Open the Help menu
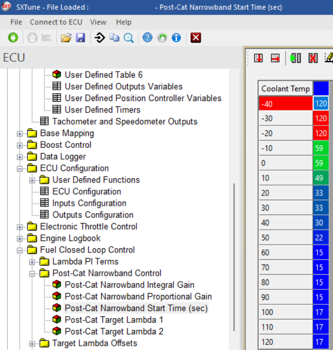Screen dimensions: 333x350 pyautogui.click(x=123, y=22)
